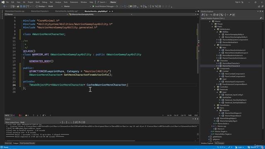Click the Clear All icon in Output toolbar
The image size is (265, 149).
(75, 122)
